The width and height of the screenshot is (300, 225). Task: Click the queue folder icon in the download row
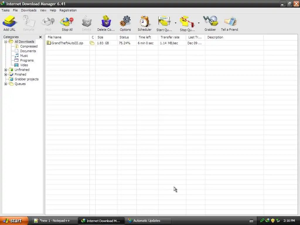pyautogui.click(x=92, y=43)
